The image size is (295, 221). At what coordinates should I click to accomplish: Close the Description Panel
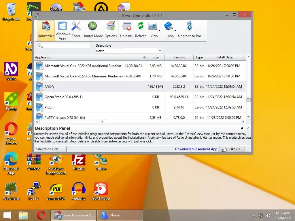(x=247, y=128)
